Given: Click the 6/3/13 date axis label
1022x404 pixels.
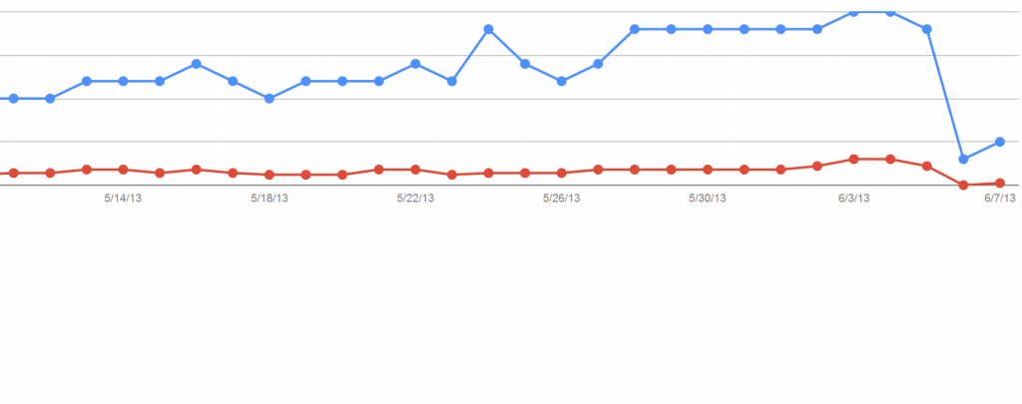Looking at the screenshot, I should tap(854, 199).
